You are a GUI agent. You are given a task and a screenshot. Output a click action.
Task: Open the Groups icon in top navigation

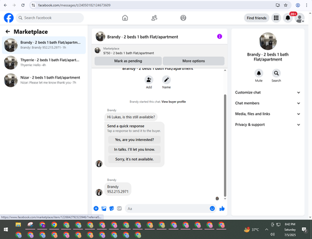(x=183, y=18)
